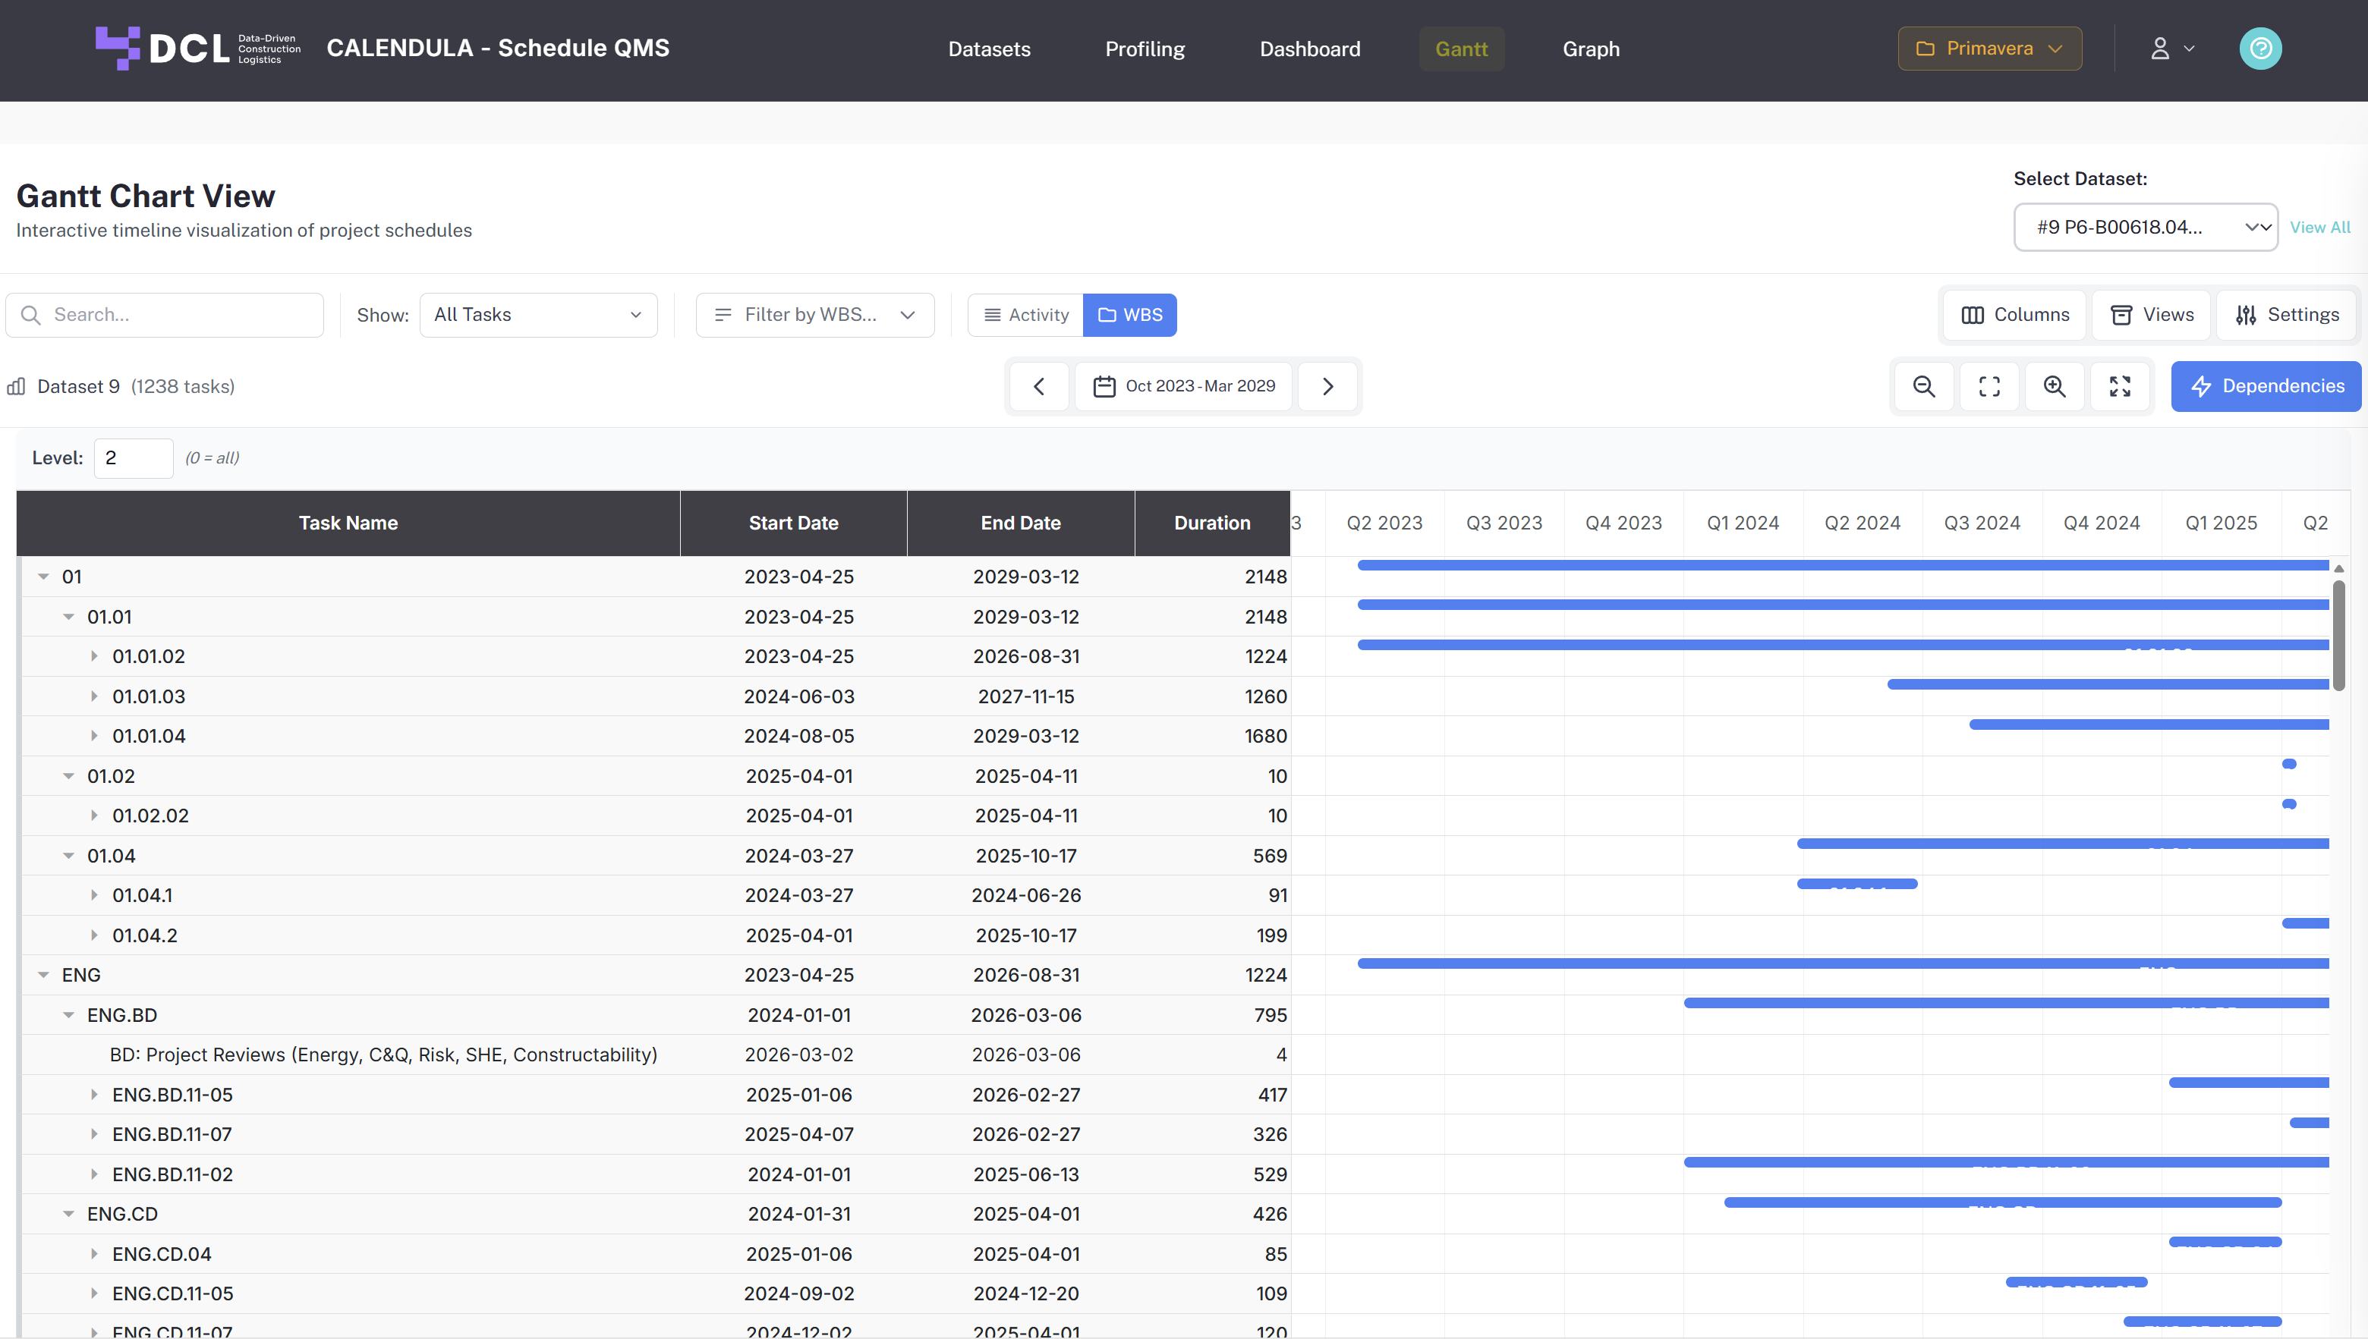
Task: Expand the 01.02.02 row
Action: tap(94, 816)
